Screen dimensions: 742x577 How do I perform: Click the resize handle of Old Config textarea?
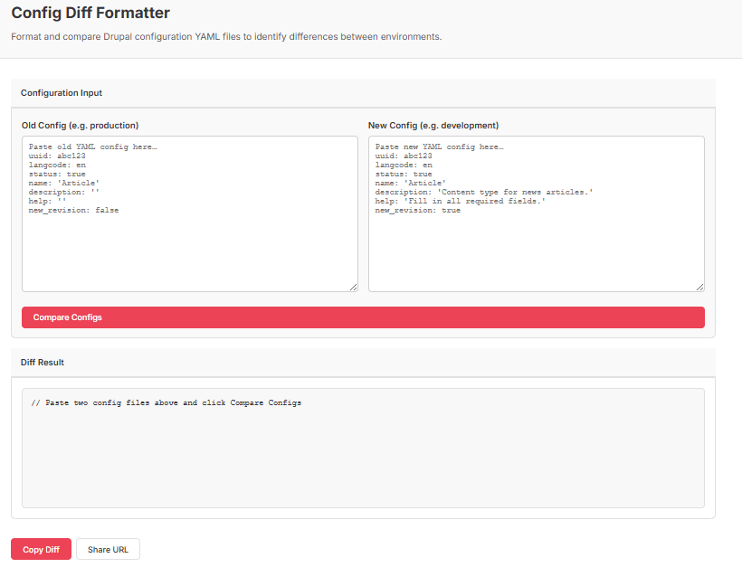point(355,286)
